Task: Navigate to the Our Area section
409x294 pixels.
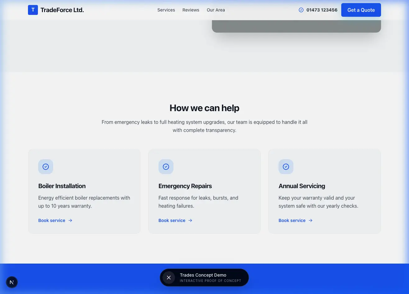Action: pos(216,10)
